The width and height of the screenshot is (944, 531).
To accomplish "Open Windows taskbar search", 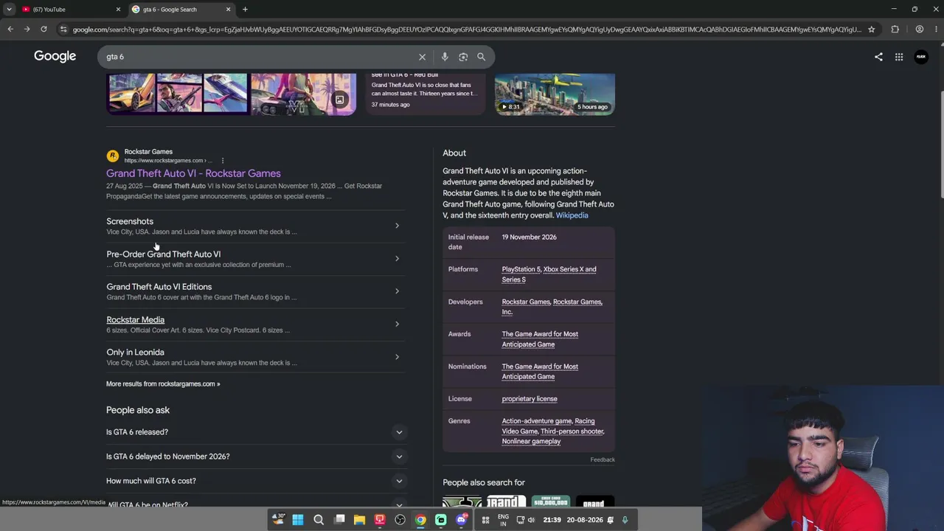I will pyautogui.click(x=319, y=520).
